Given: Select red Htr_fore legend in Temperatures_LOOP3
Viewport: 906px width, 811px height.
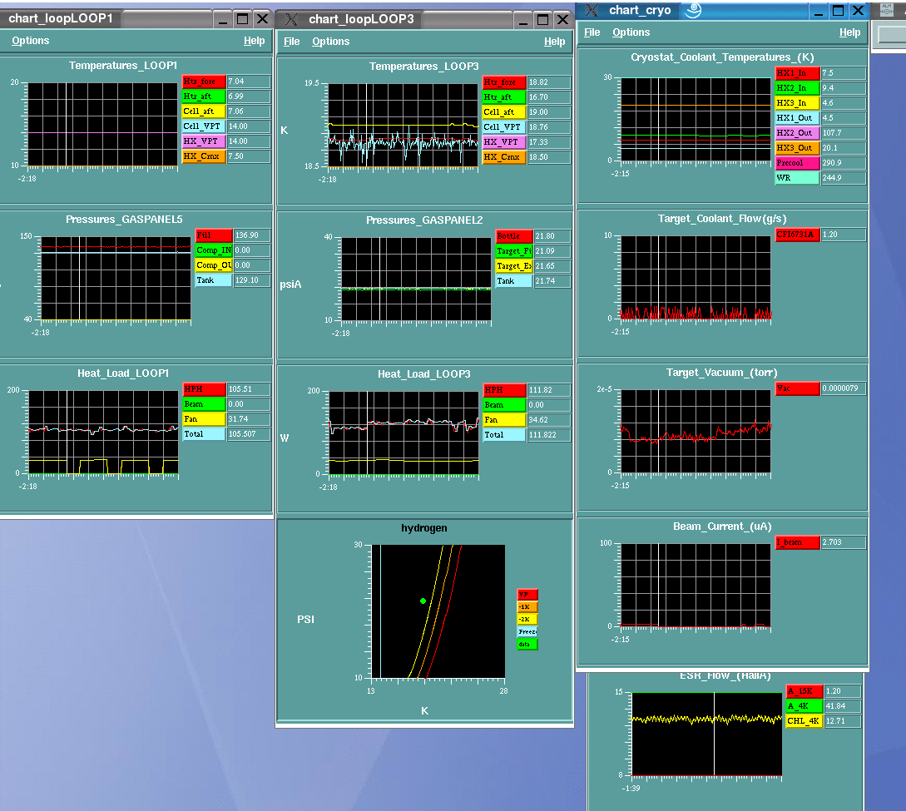Looking at the screenshot, I should click(x=504, y=82).
